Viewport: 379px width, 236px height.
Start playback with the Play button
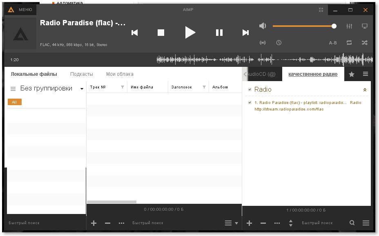click(x=190, y=32)
